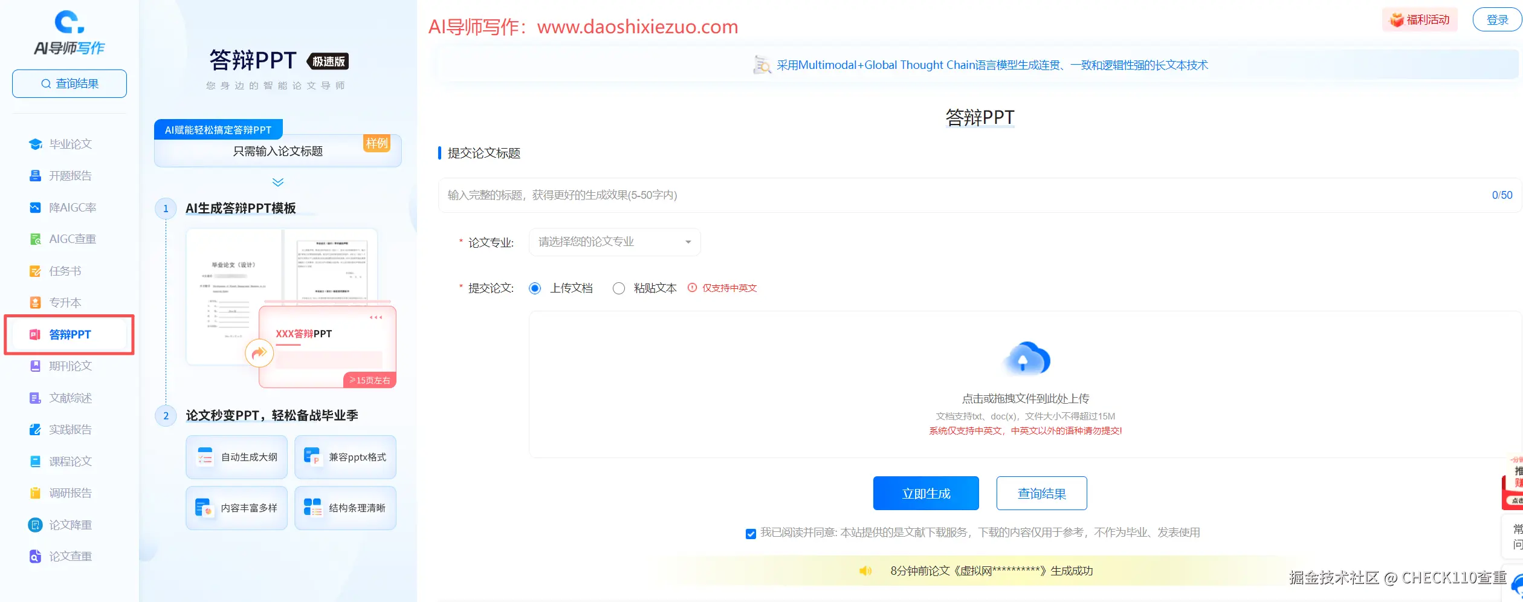Select the 粘贴文本 radio button
The height and width of the screenshot is (602, 1523).
click(x=619, y=288)
